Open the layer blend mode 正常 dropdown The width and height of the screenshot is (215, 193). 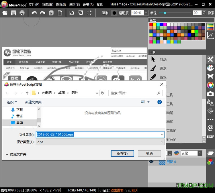pos(200,153)
